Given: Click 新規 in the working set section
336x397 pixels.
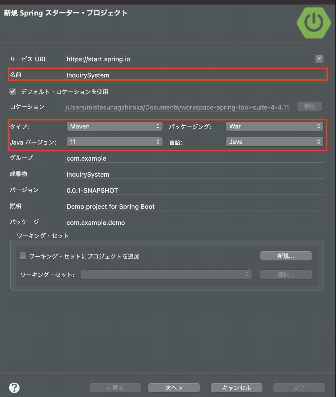Looking at the screenshot, I should 285,256.
